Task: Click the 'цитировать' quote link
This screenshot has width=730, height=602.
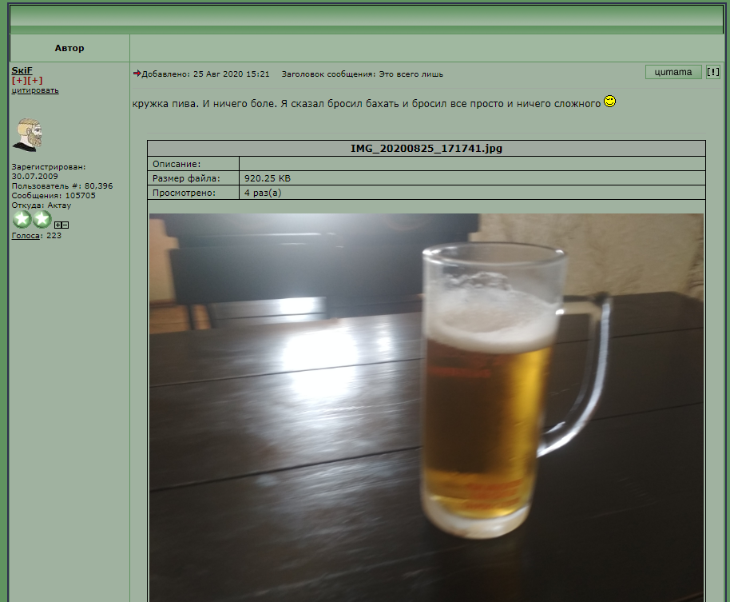Action: pyautogui.click(x=35, y=90)
